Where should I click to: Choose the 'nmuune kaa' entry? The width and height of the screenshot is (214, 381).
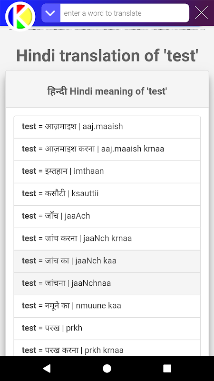(x=107, y=306)
